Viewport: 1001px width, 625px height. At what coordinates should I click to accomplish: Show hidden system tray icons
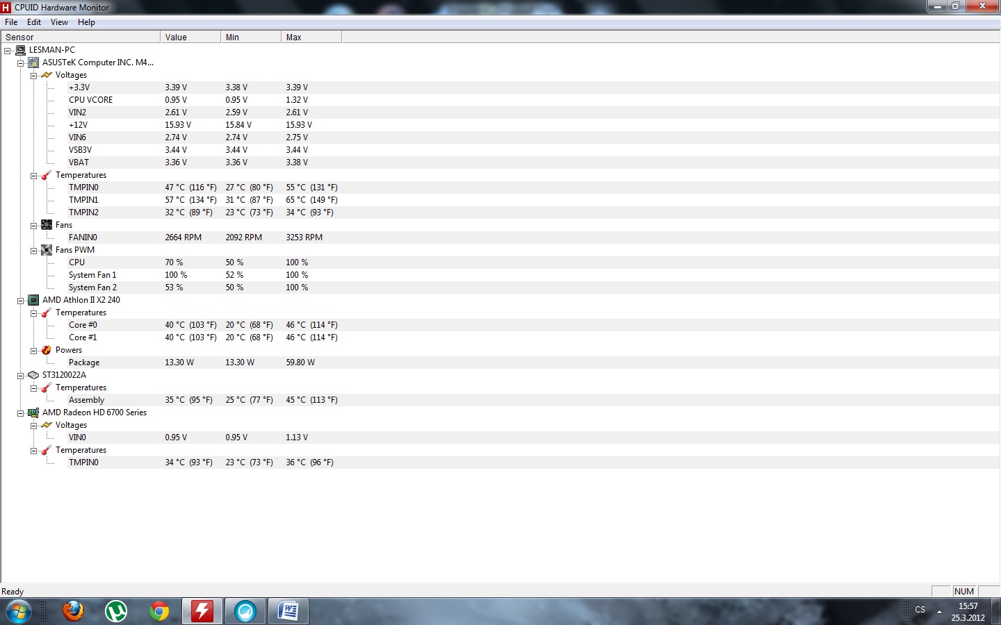(939, 611)
